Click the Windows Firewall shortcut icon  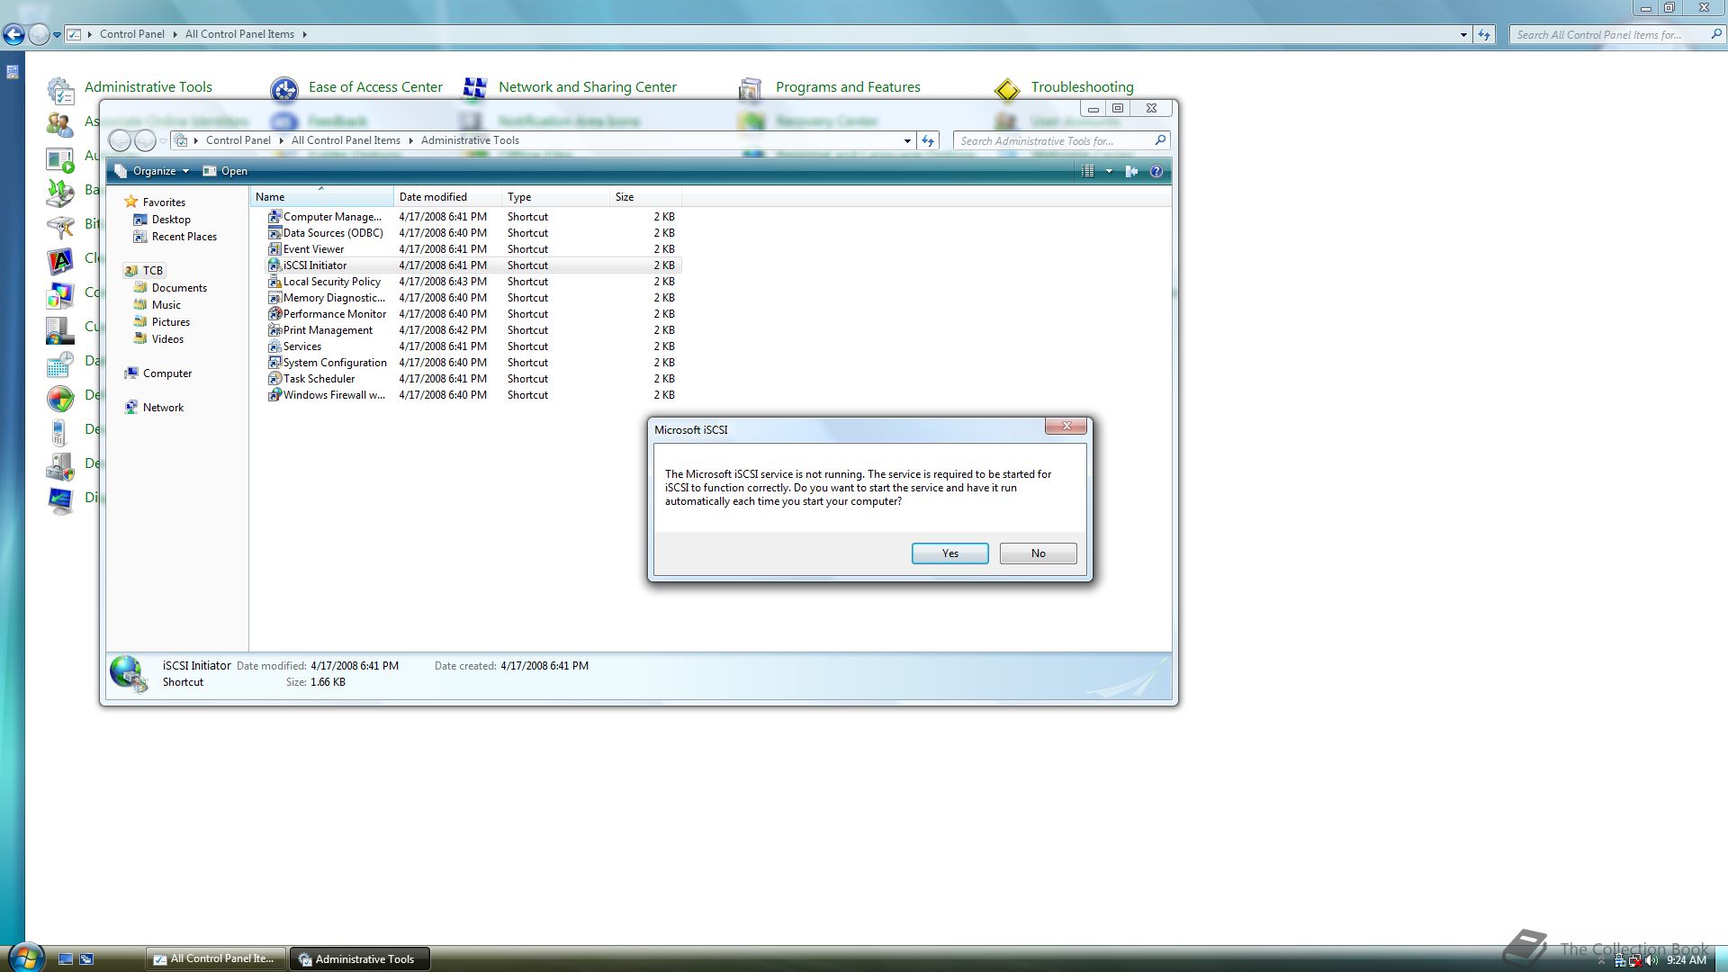point(274,395)
